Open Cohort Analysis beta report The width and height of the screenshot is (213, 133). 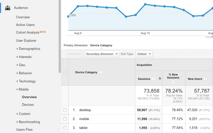click(x=31, y=32)
